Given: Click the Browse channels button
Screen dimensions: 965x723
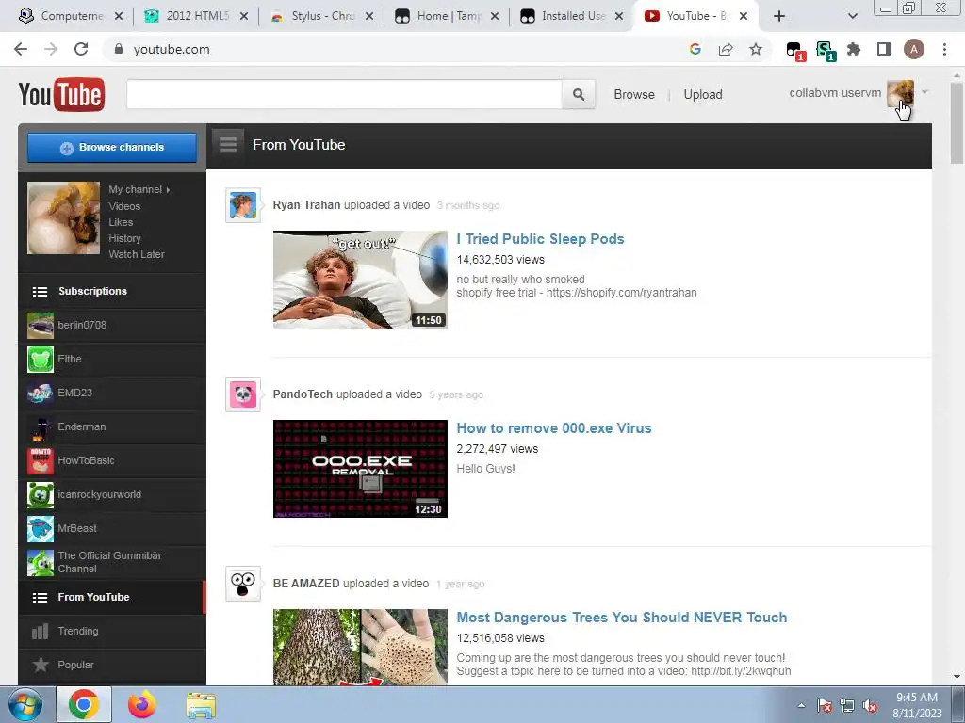Looking at the screenshot, I should (112, 148).
